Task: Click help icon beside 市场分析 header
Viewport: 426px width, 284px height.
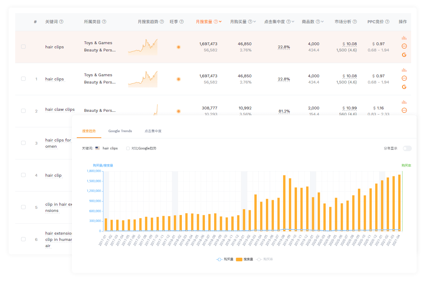Action: pos(355,22)
